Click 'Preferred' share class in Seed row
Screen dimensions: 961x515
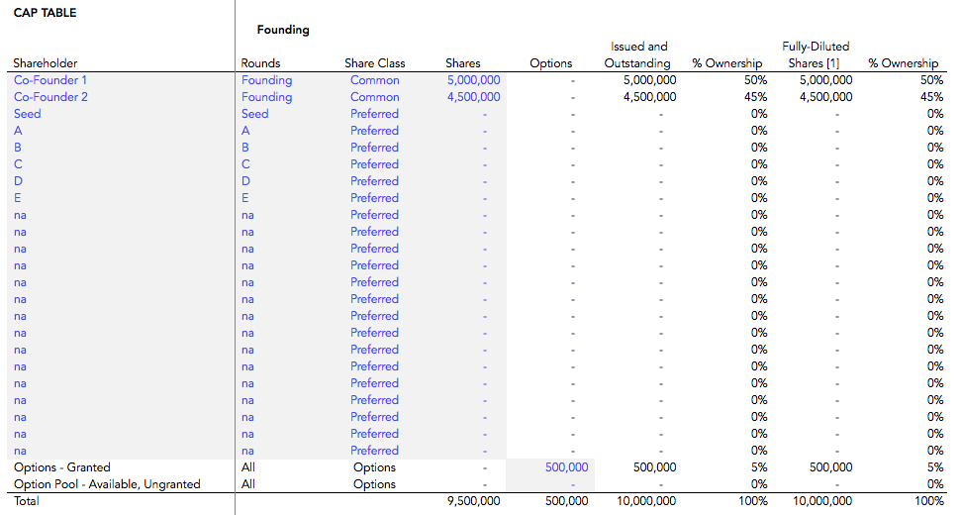[374, 114]
